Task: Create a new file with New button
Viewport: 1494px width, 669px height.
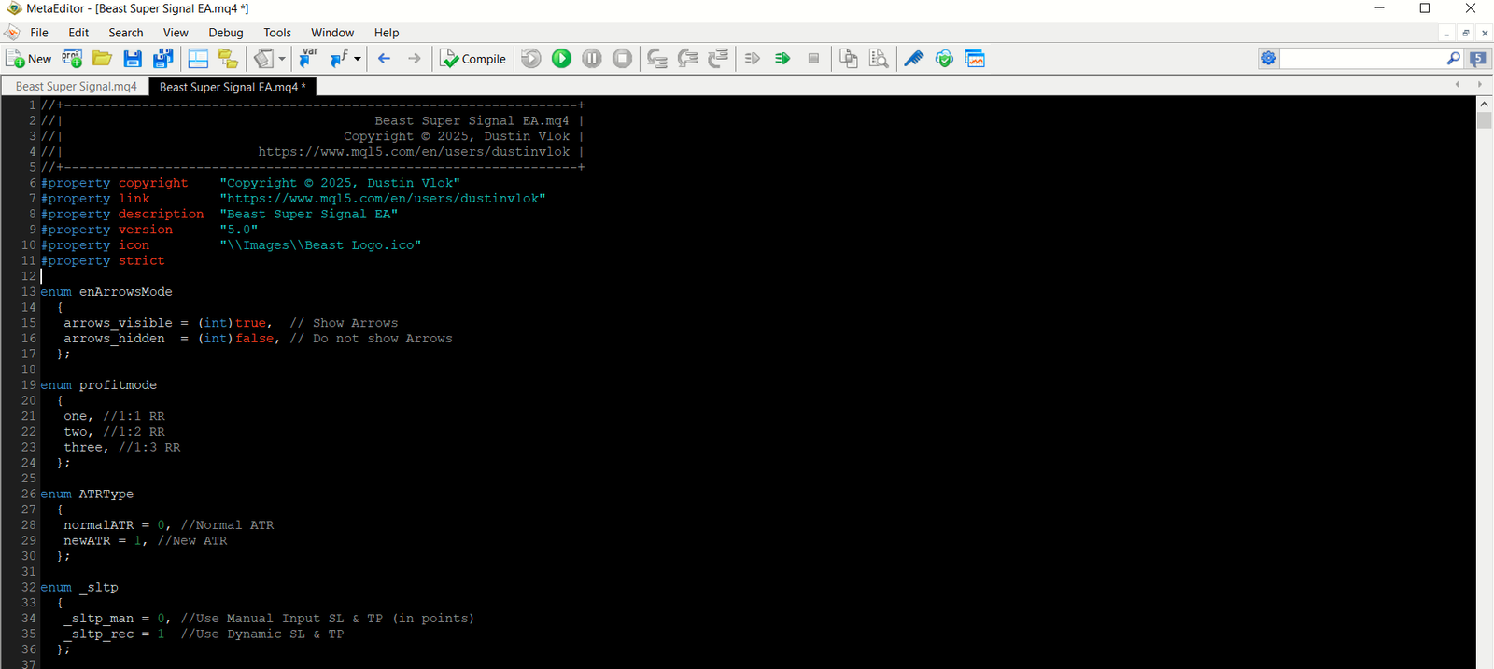Action: (x=28, y=59)
